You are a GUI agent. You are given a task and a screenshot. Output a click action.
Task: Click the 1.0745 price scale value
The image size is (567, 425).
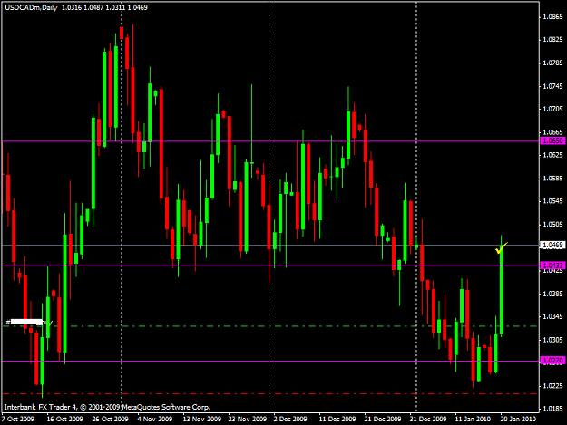tap(553, 86)
